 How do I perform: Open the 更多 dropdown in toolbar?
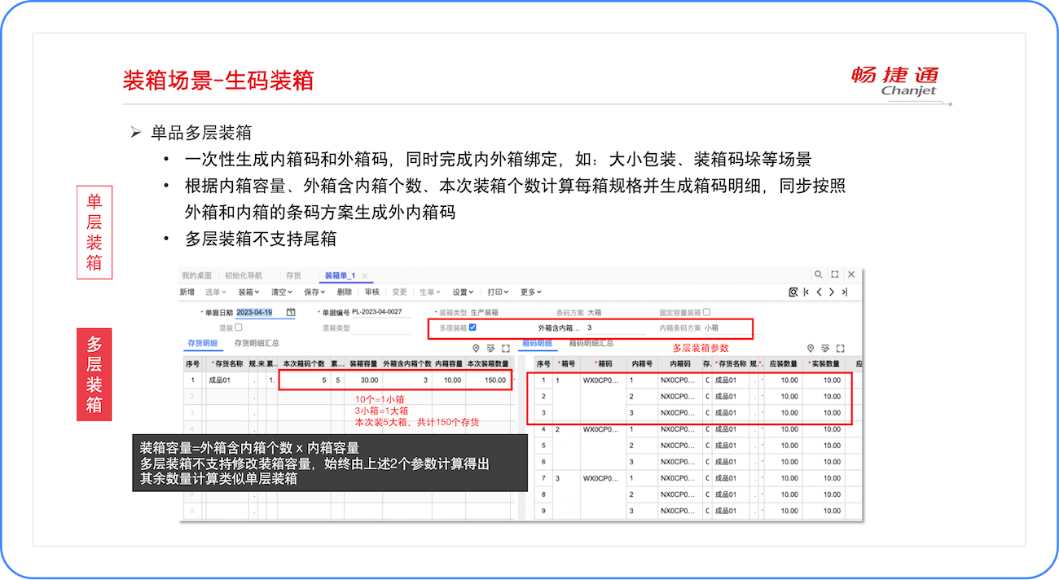coord(530,292)
